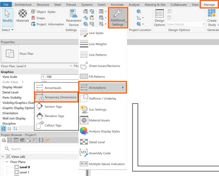Sort properties descending Z to A
The width and height of the screenshot is (219, 176).
(x=15, y=129)
